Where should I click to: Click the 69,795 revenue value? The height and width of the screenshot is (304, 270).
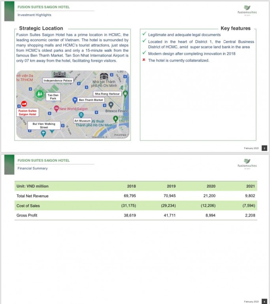pyautogui.click(x=130, y=196)
